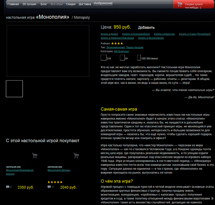Follow the Купить в Киеве link

click(109, 34)
